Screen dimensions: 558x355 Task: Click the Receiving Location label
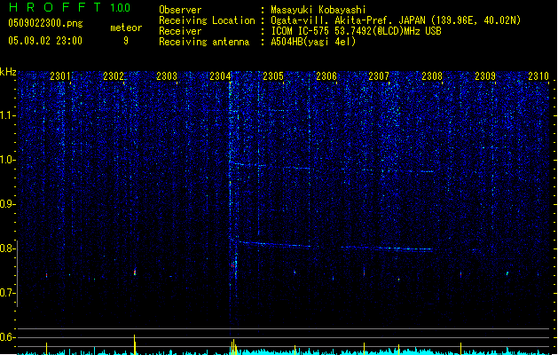pyautogui.click(x=207, y=20)
